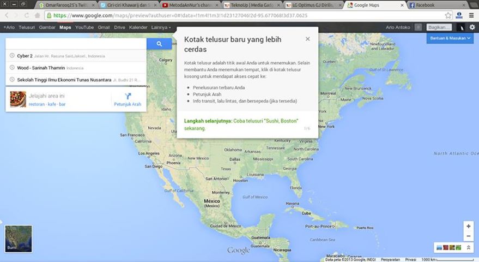This screenshot has height=262, width=479.
Task: Open the notifications counter box
Action: (x=418, y=27)
